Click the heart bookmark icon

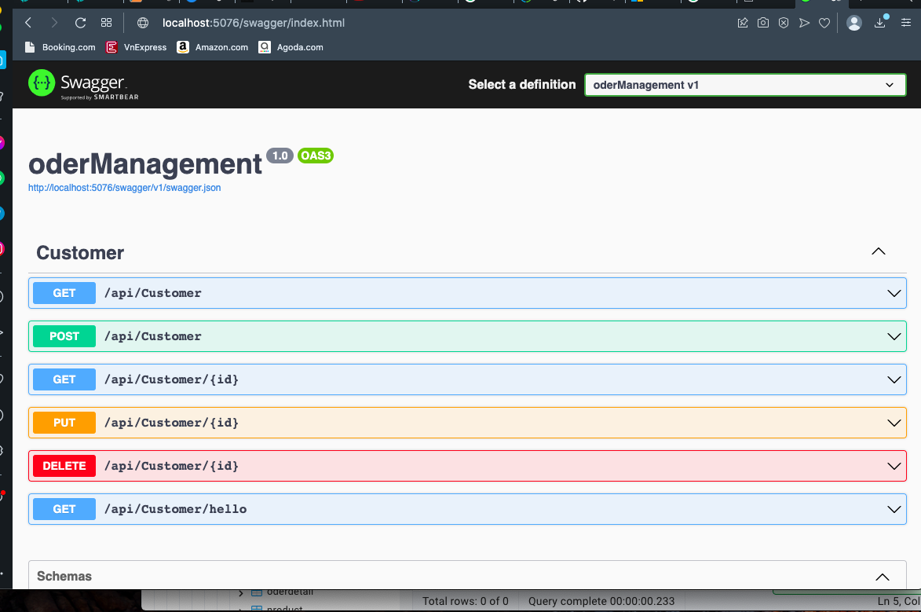click(824, 23)
